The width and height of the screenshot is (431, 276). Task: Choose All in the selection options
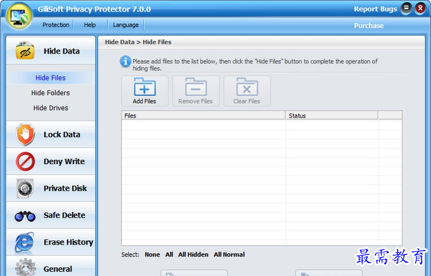pos(169,254)
